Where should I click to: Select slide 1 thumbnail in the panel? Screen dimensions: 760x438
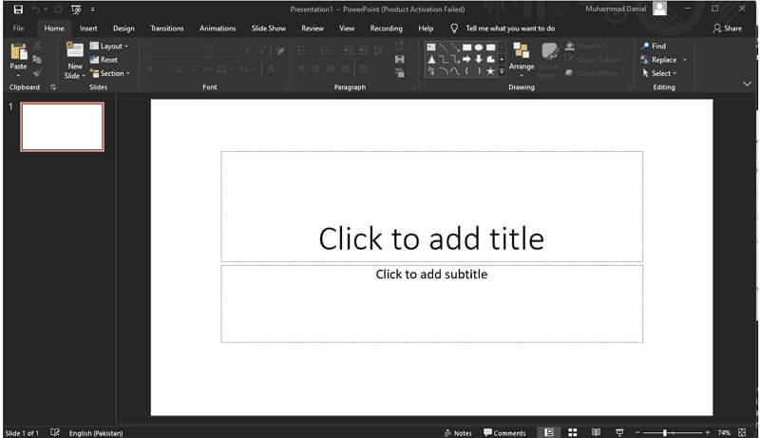(62, 127)
